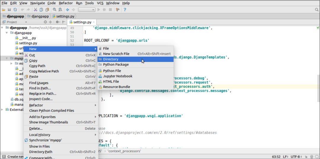Click Scroll from Source target icon

[x=45, y=22]
